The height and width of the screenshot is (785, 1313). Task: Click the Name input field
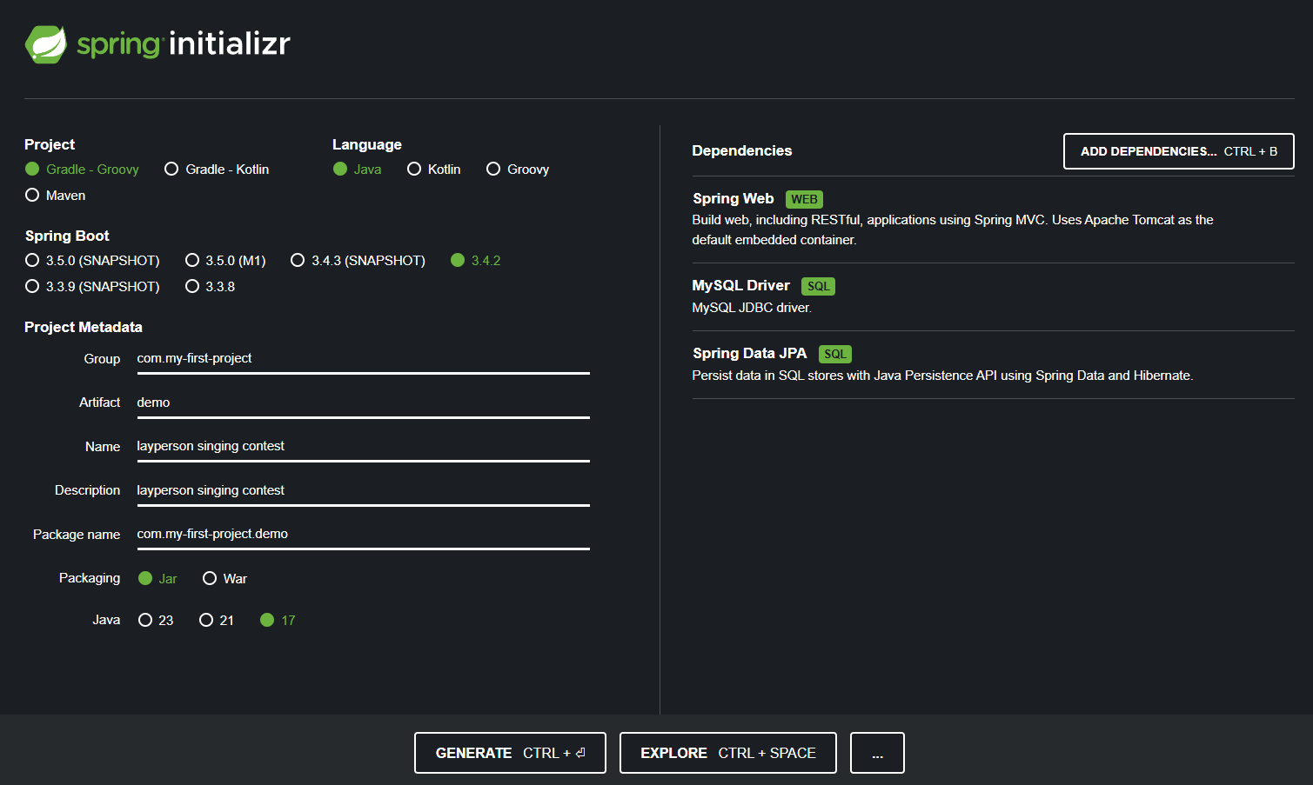pos(364,447)
